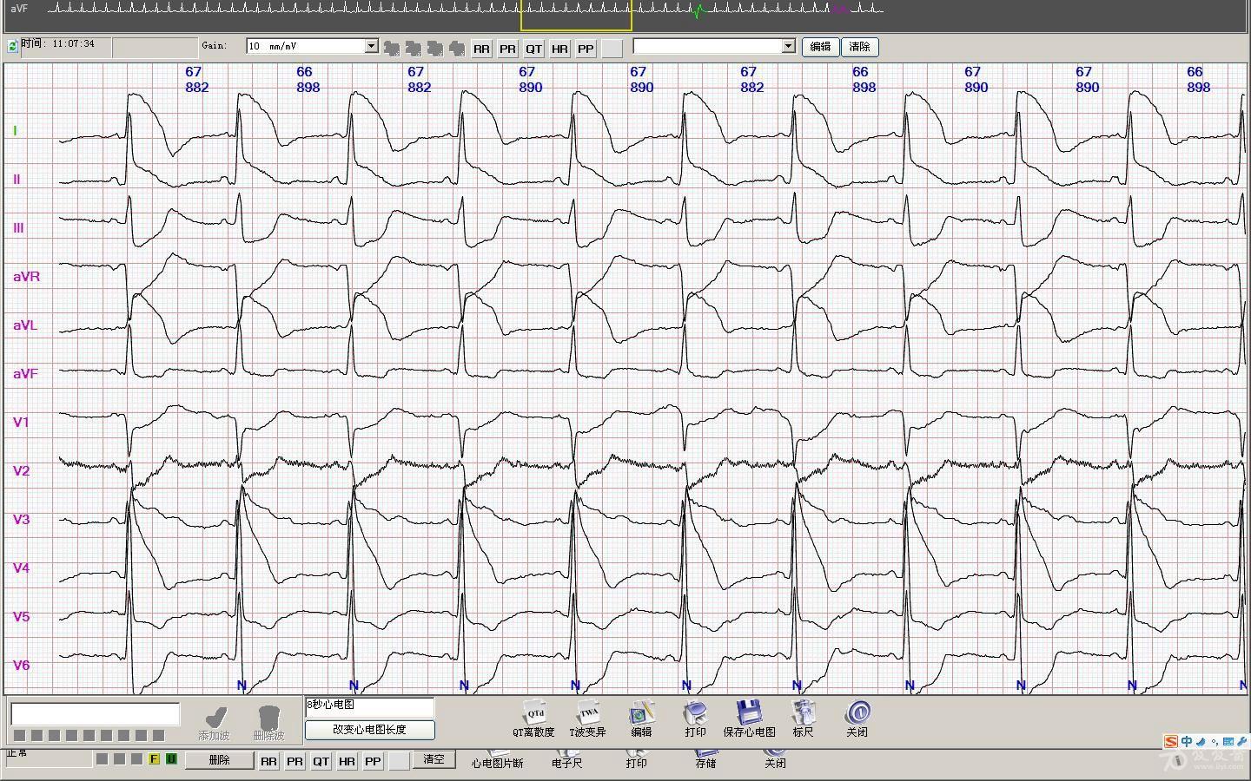Click the 8秒心电图 text field

tap(369, 706)
